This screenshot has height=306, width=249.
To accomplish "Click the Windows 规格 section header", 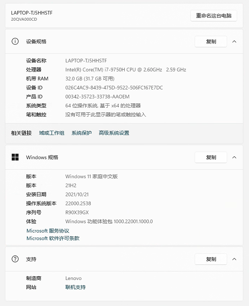I will pyautogui.click(x=124, y=157).
